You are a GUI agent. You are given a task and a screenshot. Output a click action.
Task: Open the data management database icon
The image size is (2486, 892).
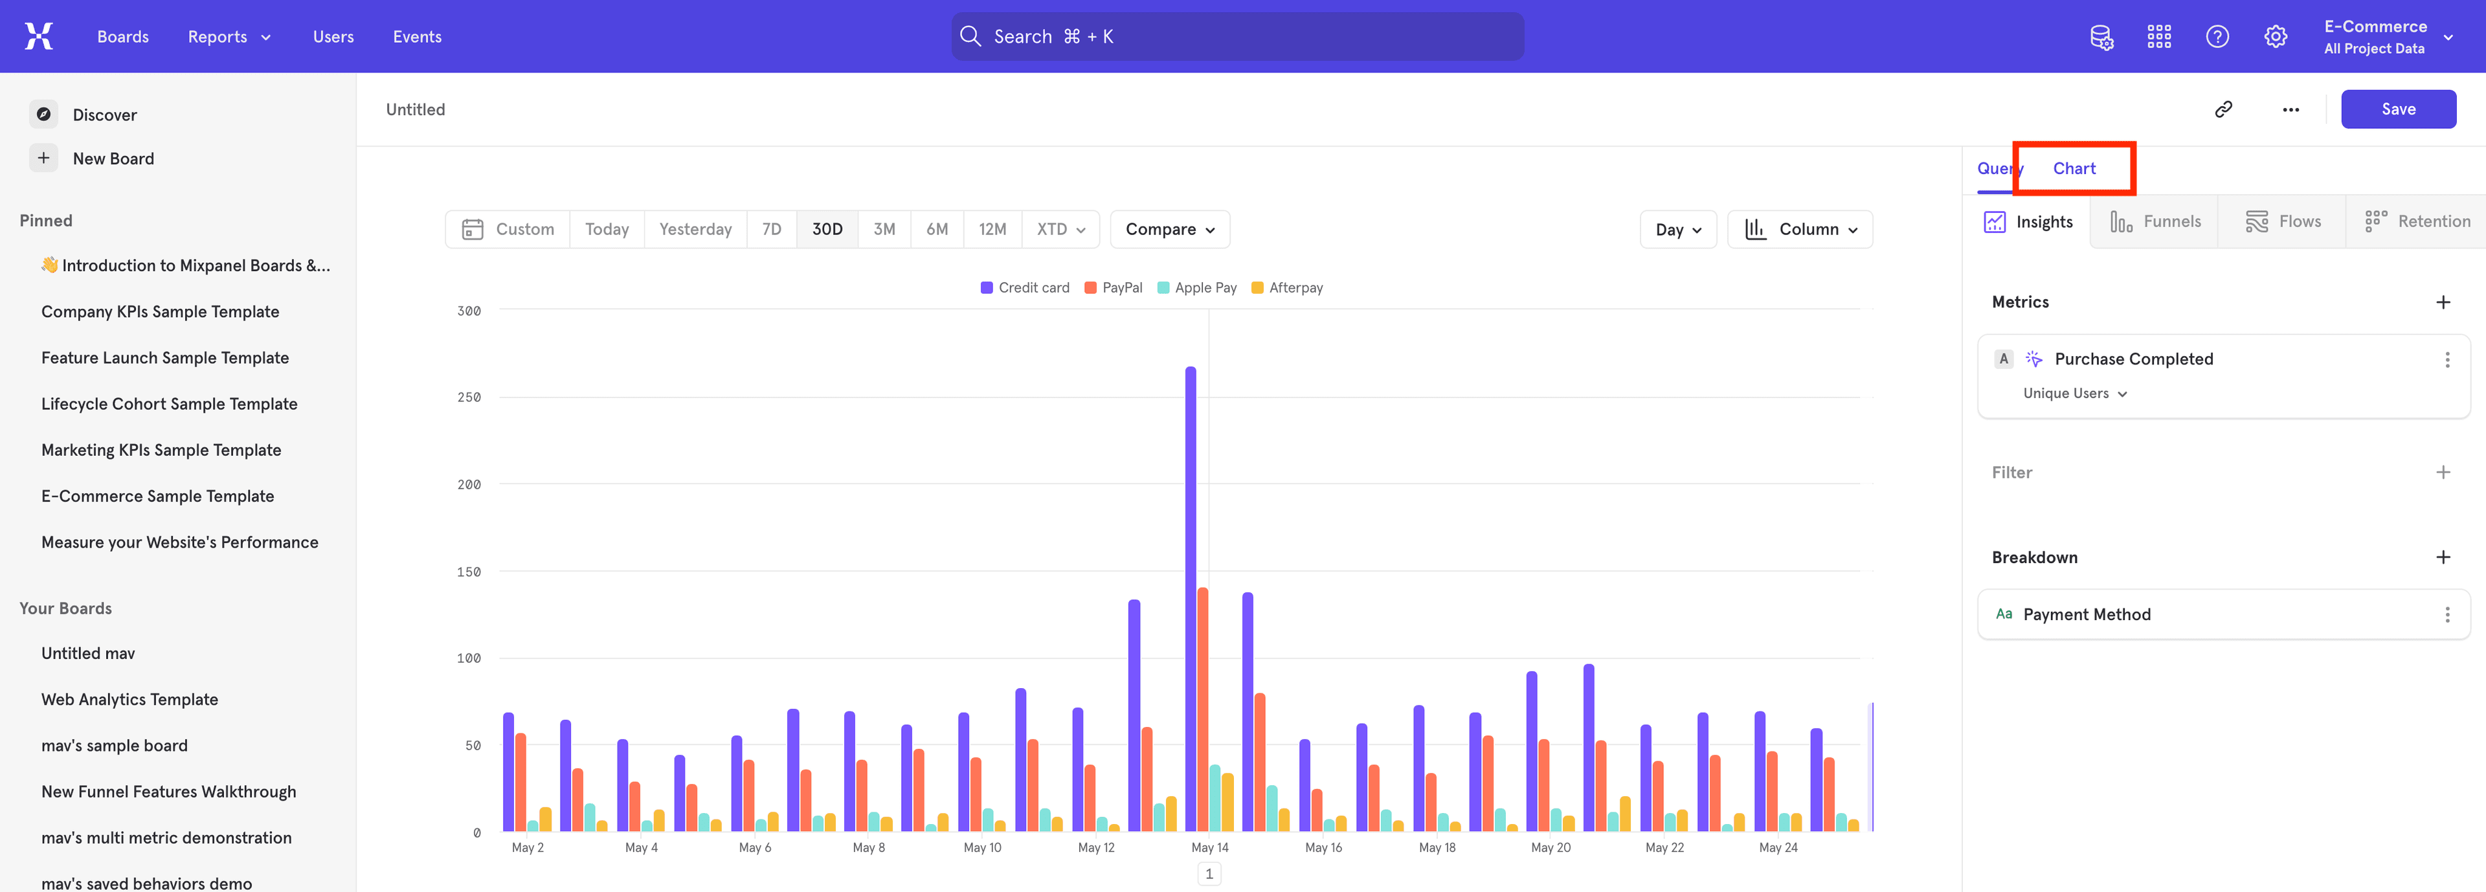coord(2101,37)
